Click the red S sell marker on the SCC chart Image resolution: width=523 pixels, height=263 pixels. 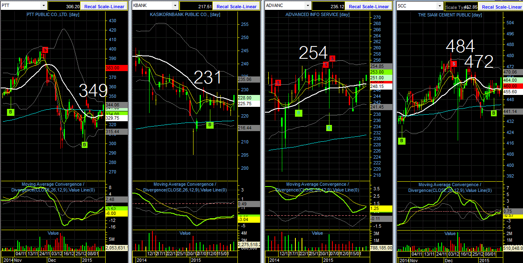click(x=454, y=63)
